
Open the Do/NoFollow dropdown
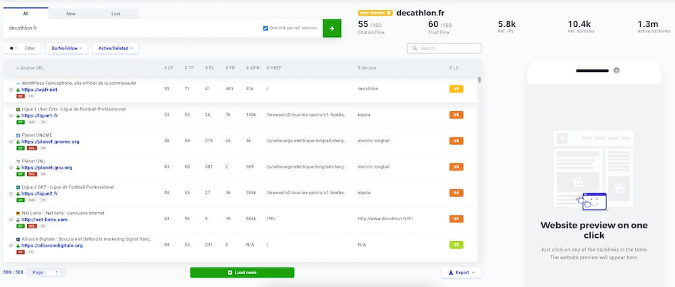67,49
